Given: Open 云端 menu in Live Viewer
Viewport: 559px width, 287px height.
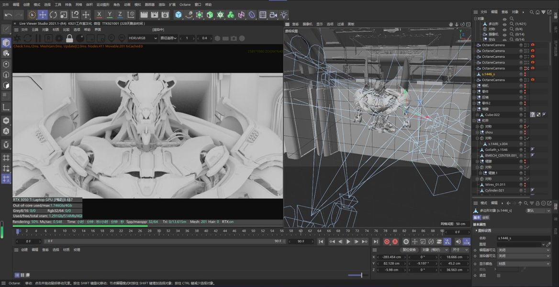Looking at the screenshot, I should [35, 30].
